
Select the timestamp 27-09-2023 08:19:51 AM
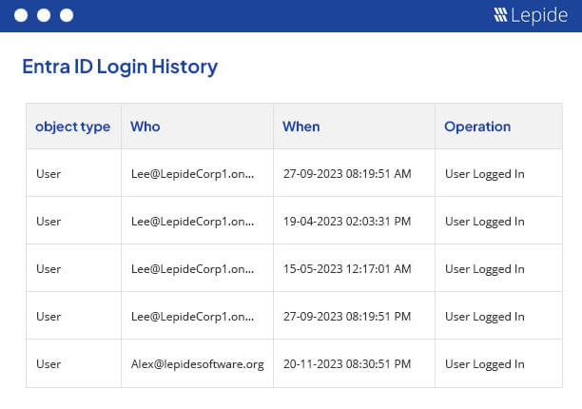point(347,174)
